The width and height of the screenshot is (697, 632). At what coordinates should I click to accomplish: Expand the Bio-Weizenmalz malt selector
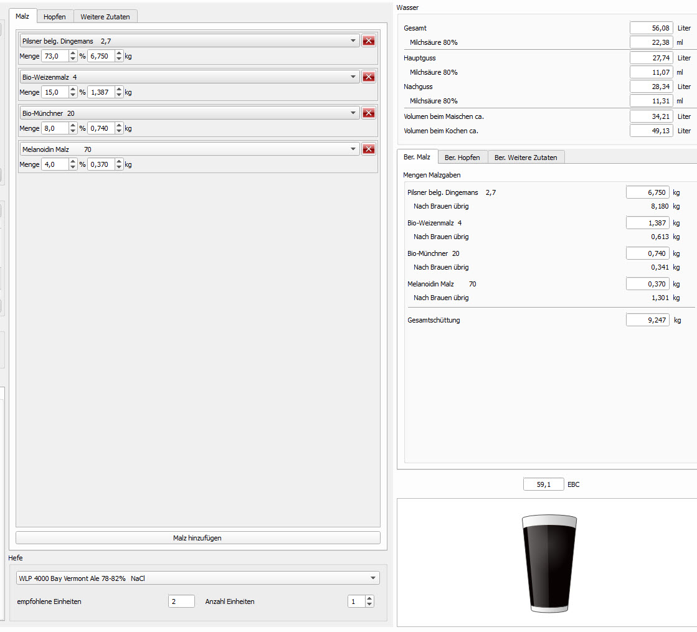click(353, 77)
